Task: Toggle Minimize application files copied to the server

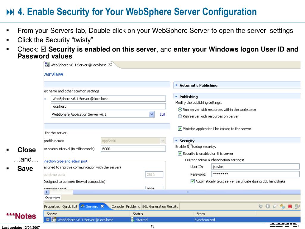Action: pos(180,129)
